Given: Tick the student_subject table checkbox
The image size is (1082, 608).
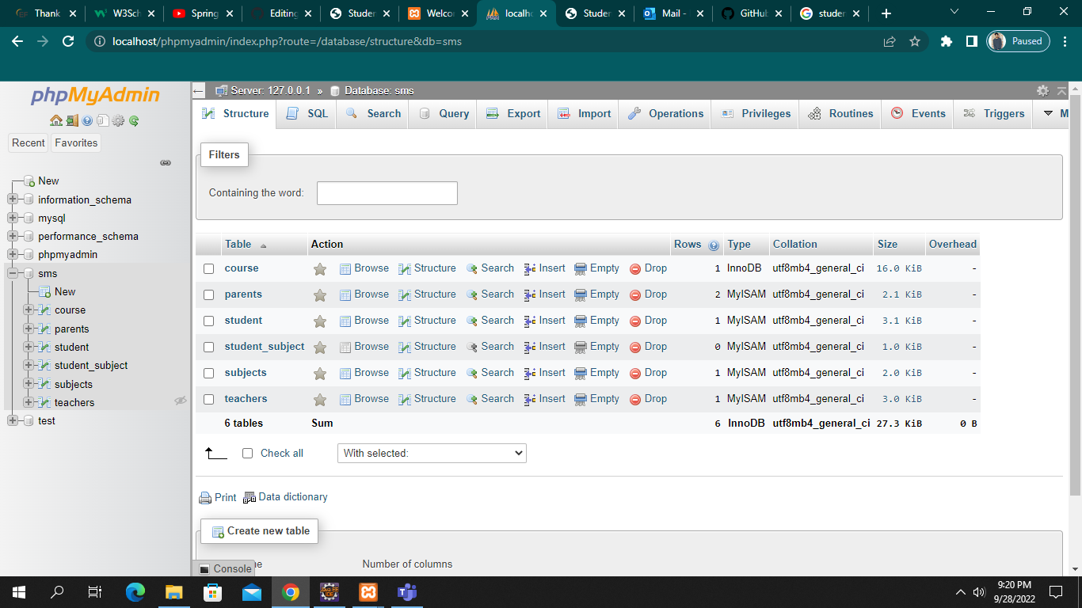Looking at the screenshot, I should [209, 347].
